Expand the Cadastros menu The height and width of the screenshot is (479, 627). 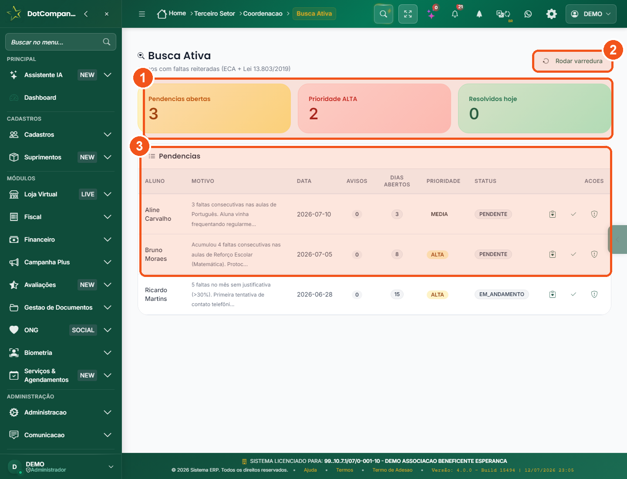tap(61, 135)
